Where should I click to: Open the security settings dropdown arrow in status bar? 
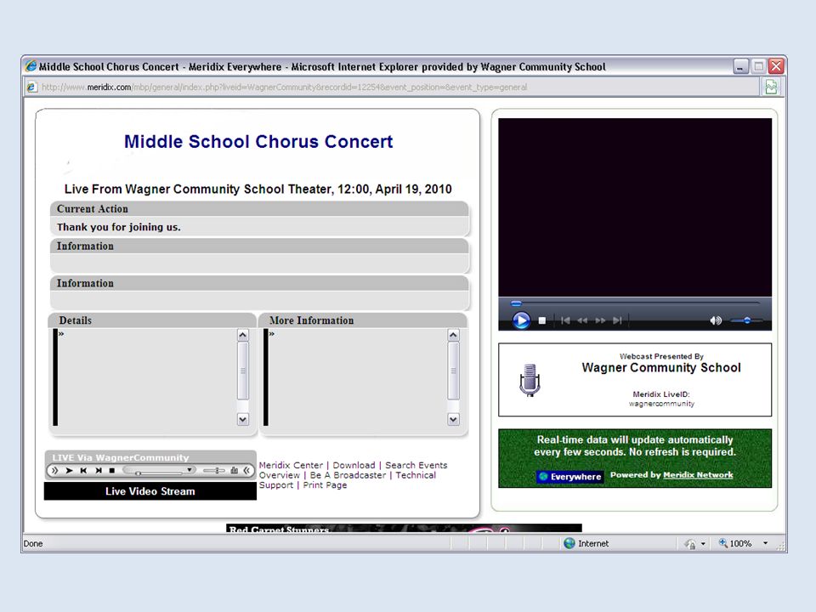tap(703, 544)
